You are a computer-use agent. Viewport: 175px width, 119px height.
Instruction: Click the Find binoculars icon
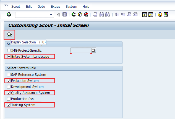click(101, 15)
